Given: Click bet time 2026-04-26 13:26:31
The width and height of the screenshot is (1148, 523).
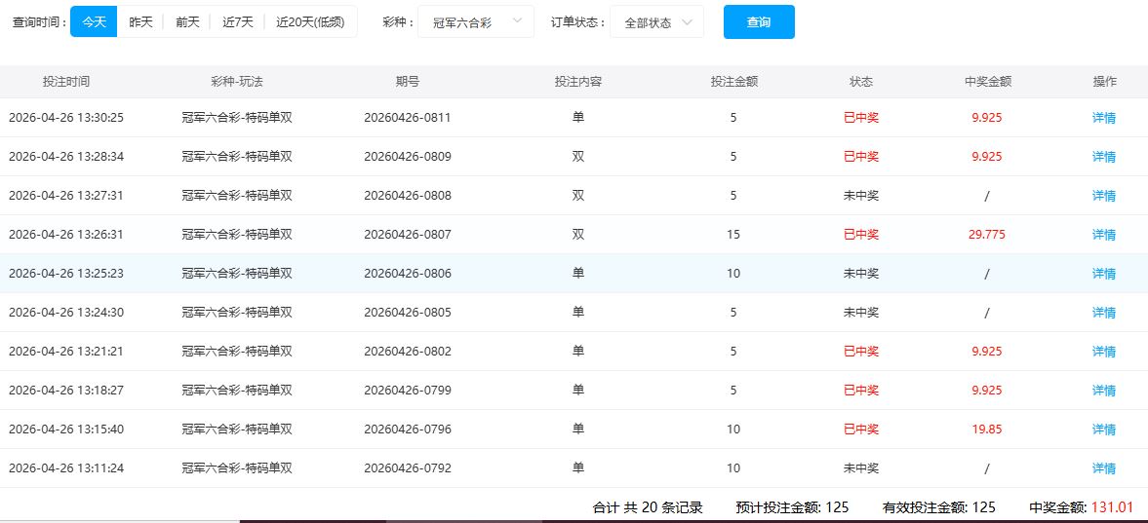Looking at the screenshot, I should coord(66,235).
